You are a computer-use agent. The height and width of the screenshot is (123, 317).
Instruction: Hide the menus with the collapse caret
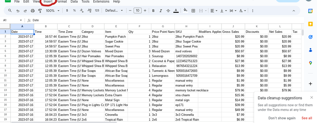294,11
